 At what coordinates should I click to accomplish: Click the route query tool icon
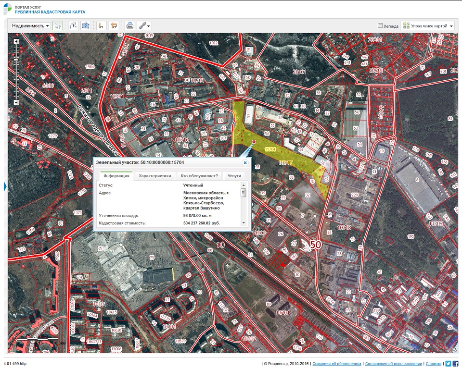[x=74, y=26]
